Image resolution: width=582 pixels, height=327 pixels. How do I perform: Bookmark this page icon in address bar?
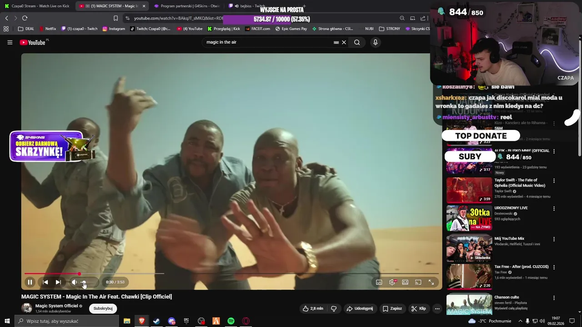pos(115,18)
